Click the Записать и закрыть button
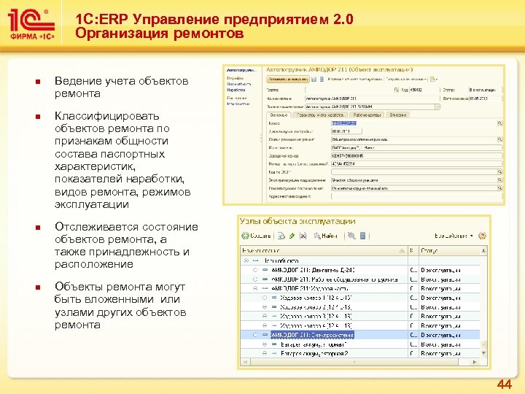 click(288, 80)
